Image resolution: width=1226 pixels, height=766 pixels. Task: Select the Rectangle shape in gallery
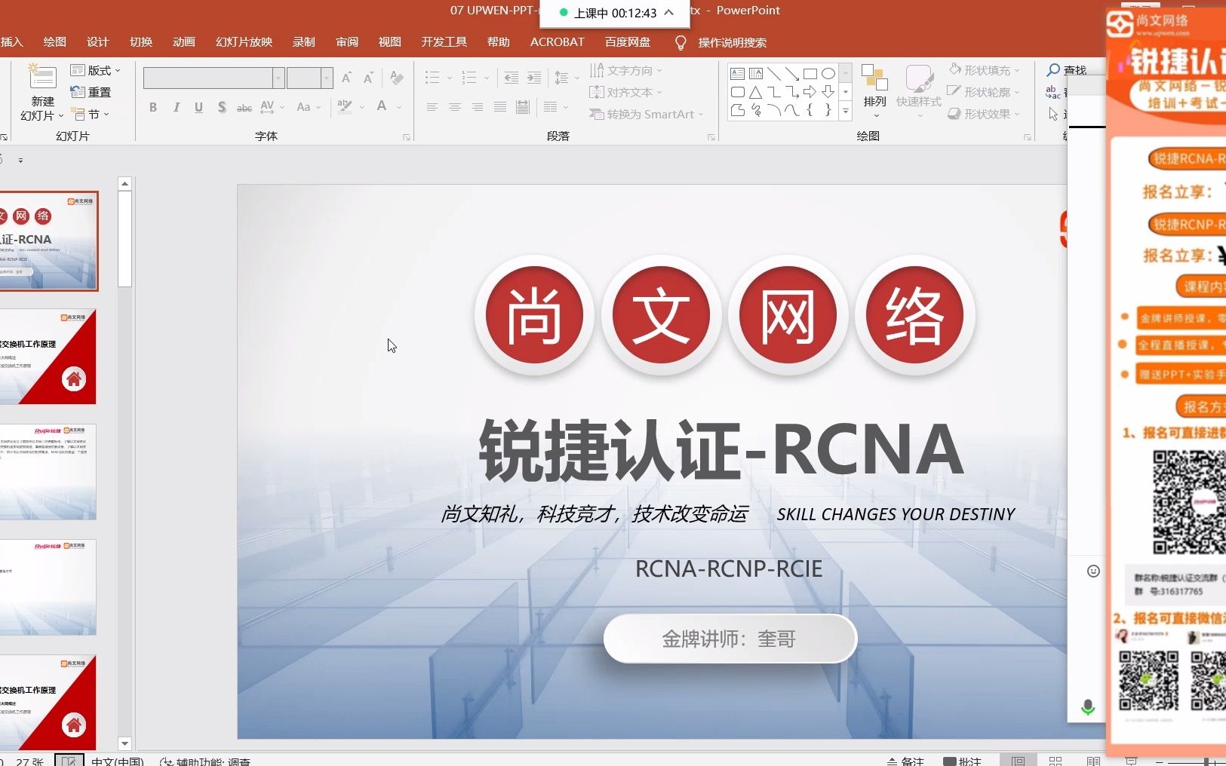810,74
